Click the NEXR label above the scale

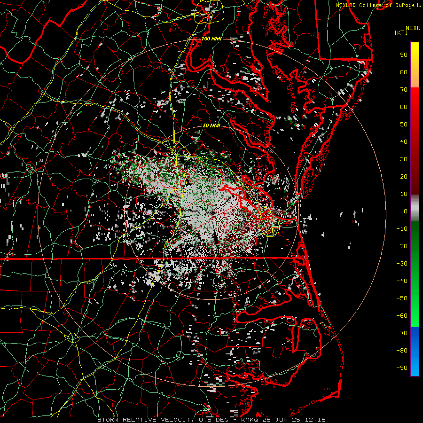click(x=413, y=28)
